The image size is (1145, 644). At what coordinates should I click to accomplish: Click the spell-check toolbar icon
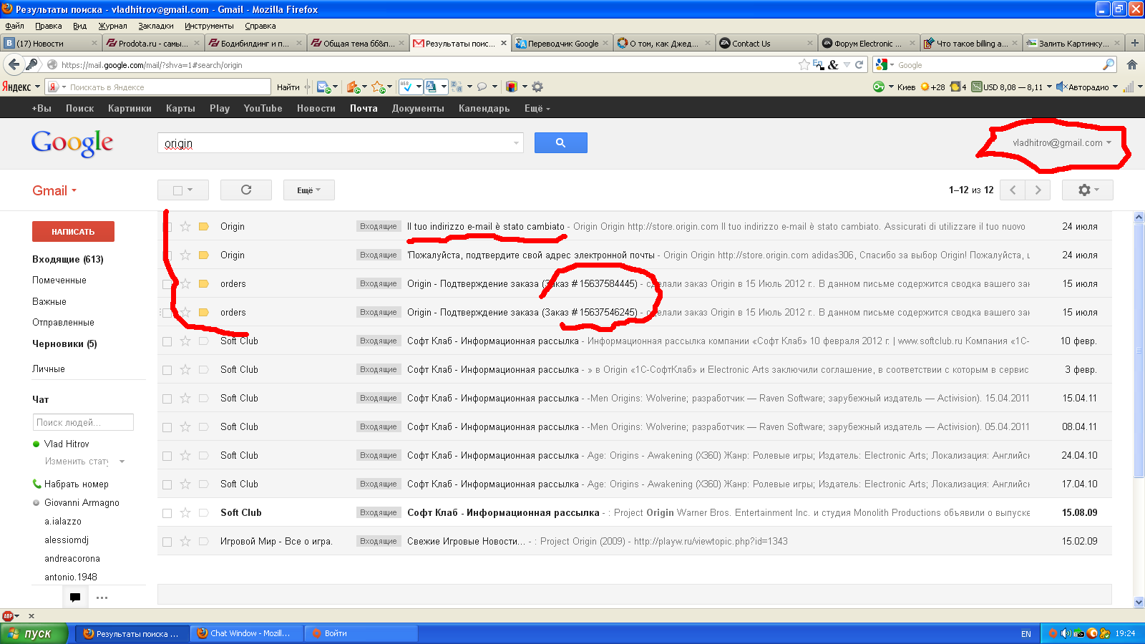(406, 87)
